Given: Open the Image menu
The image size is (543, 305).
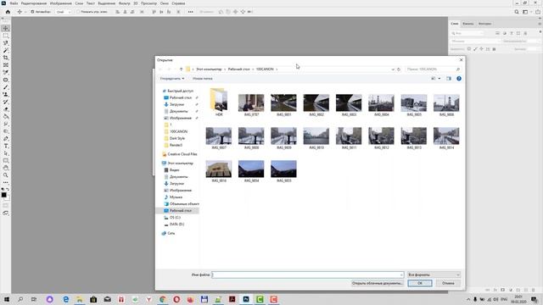Looking at the screenshot, I should click(60, 3).
